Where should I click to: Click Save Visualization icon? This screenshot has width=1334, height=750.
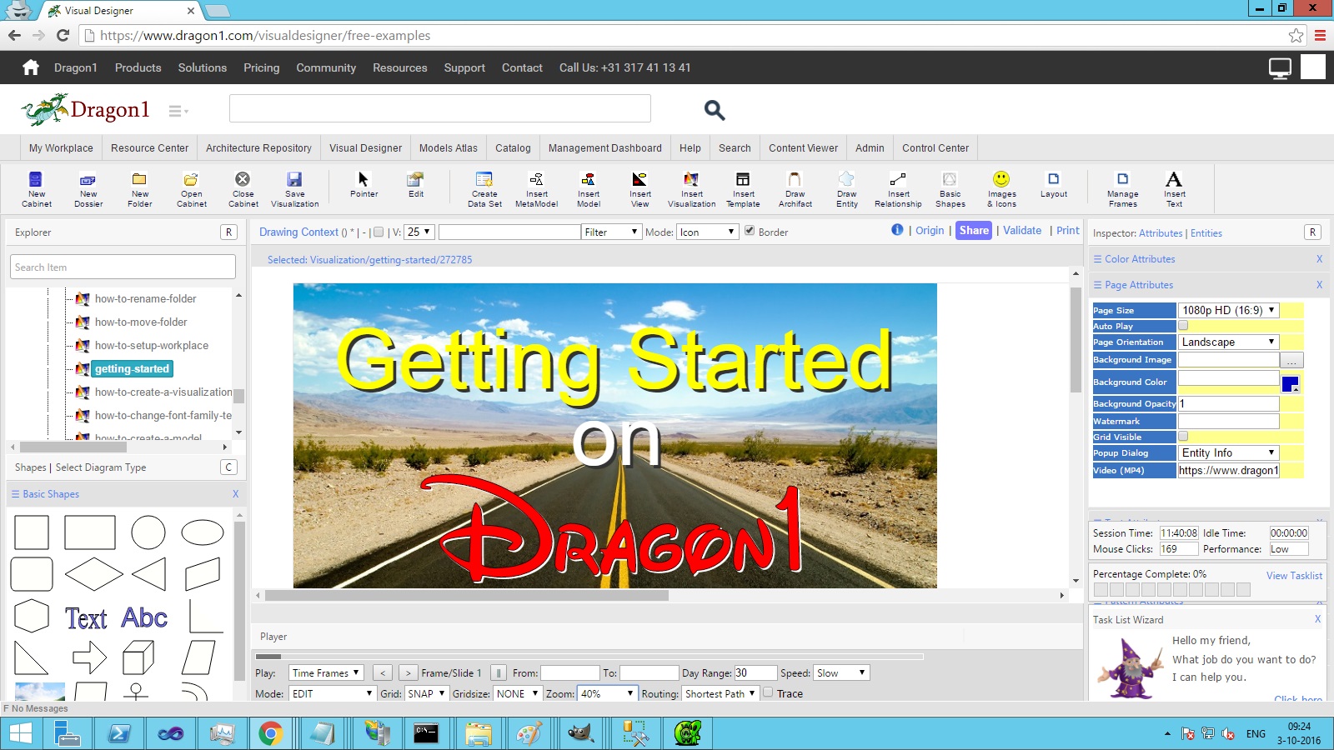tap(294, 188)
